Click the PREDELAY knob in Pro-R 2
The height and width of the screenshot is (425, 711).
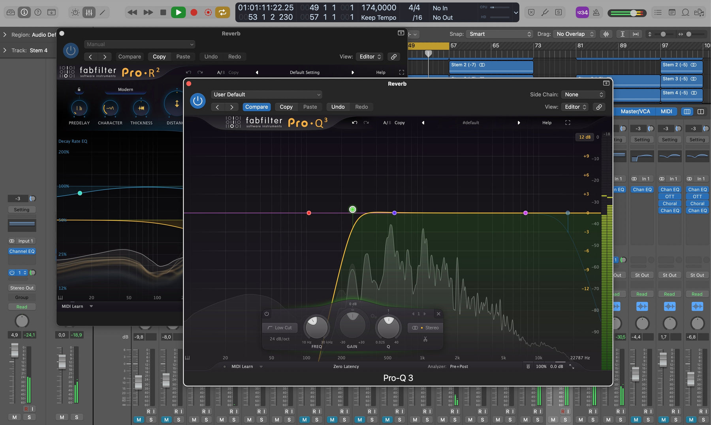[x=79, y=108]
